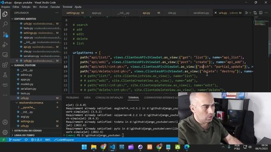This screenshot has width=271, height=152.
Task: Open changes compare icon in editor toolbar
Action: (x=255, y=13)
